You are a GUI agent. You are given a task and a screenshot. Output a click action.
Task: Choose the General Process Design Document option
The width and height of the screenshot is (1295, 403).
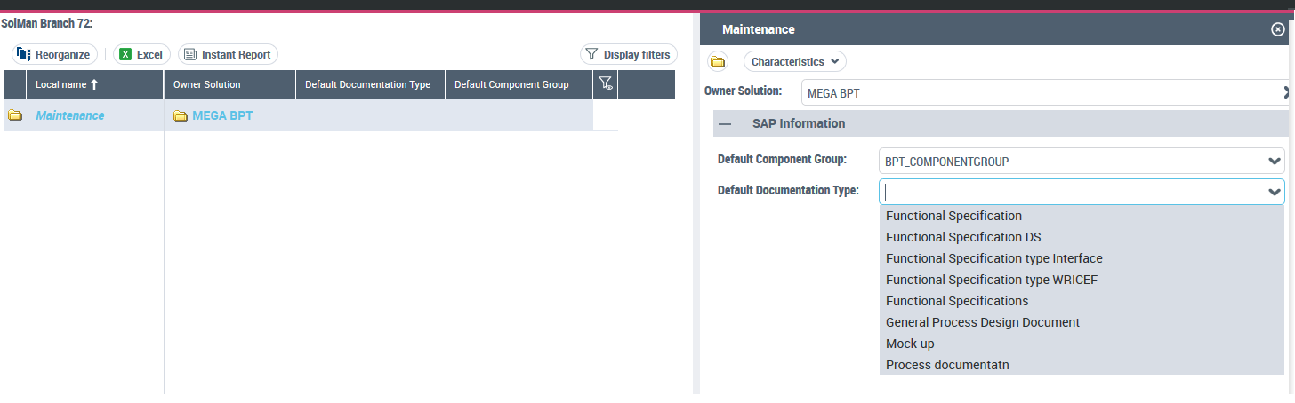[982, 322]
